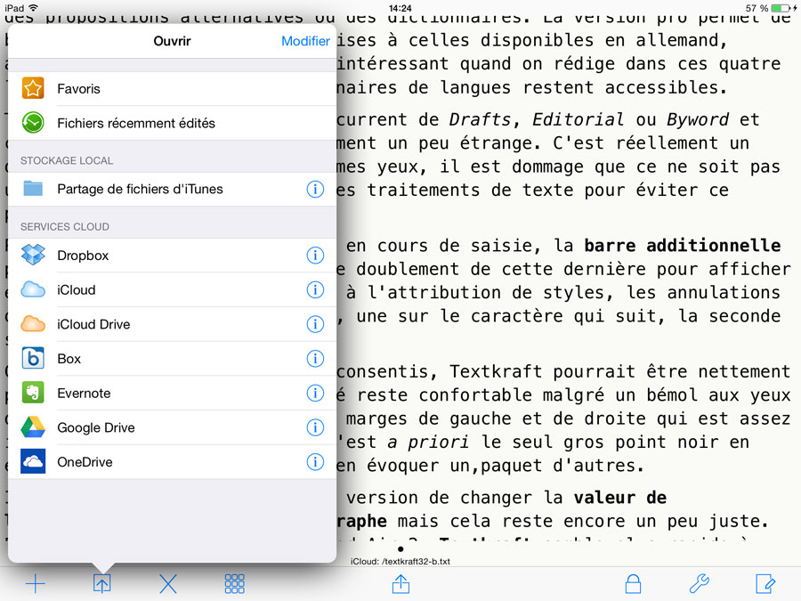
Task: Tap the bold text 'valeur de'
Action: pyautogui.click(x=620, y=497)
